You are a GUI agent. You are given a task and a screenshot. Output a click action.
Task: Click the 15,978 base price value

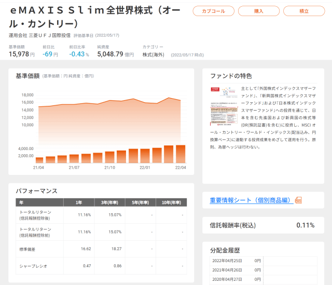pyautogui.click(x=19, y=54)
